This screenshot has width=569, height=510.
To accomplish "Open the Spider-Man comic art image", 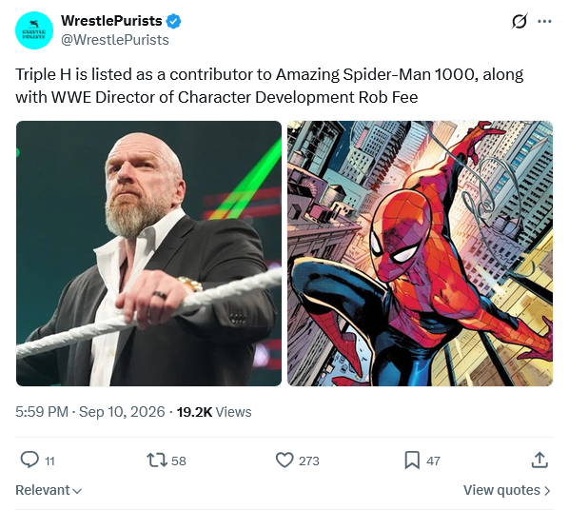I will (420, 253).
